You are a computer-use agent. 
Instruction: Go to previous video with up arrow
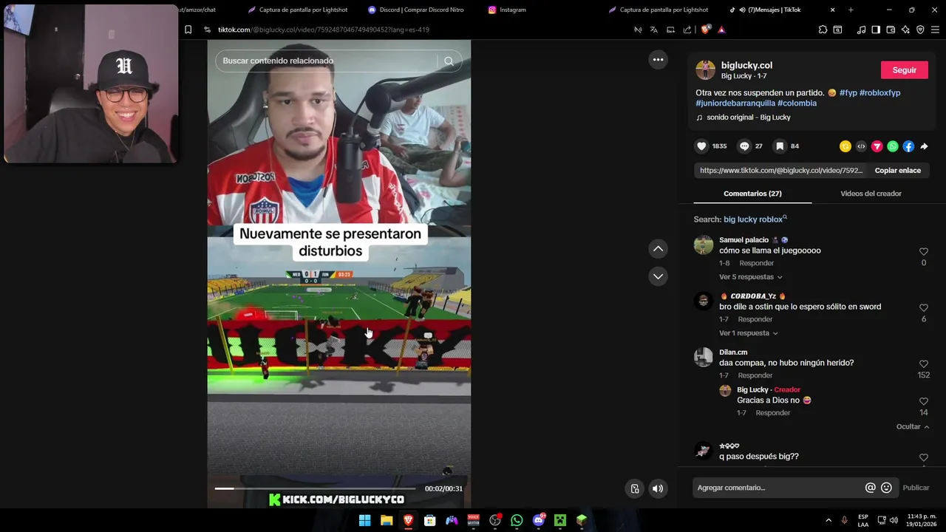658,249
